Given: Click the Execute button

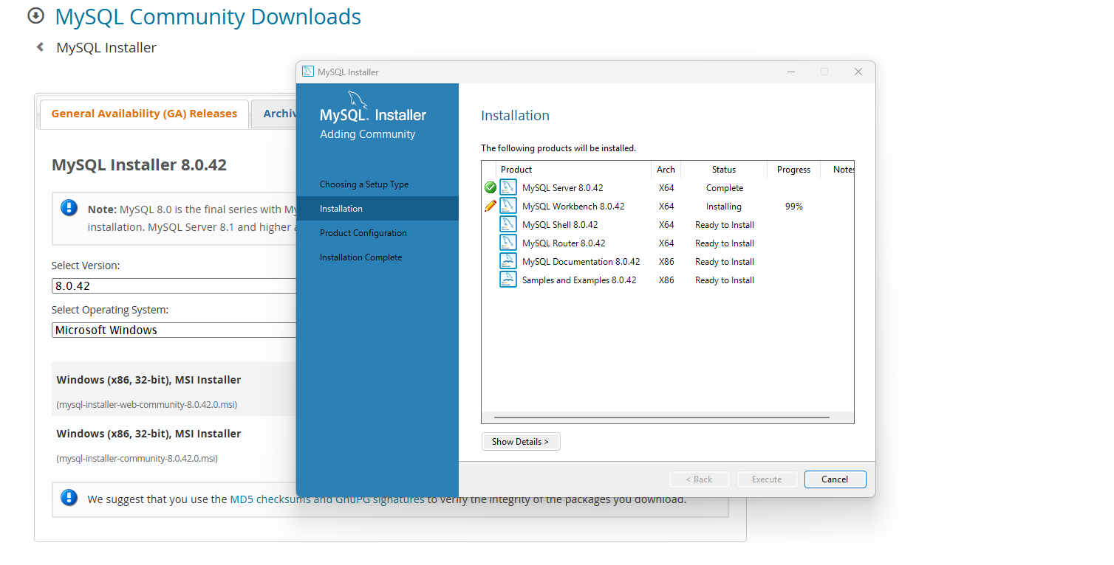Looking at the screenshot, I should (x=767, y=479).
